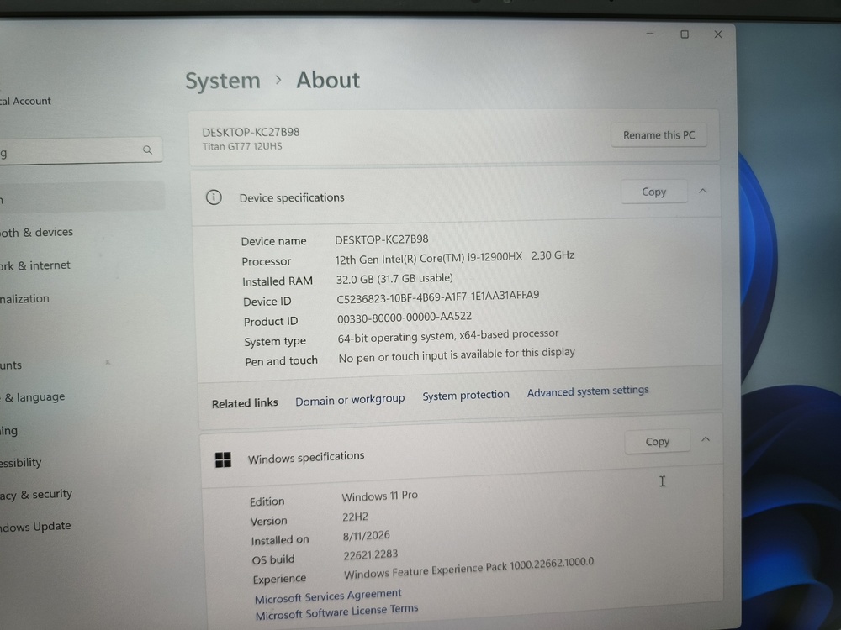Click the Product ID value 00330-80000-00000-AA522
The image size is (841, 630).
(x=405, y=318)
